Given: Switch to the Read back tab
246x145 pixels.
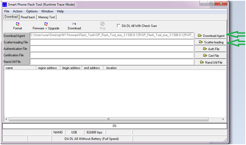Looking at the screenshot, I should click(x=28, y=17).
